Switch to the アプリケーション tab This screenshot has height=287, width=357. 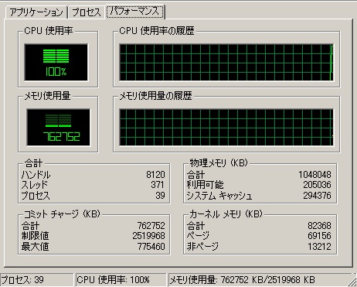tap(36, 12)
